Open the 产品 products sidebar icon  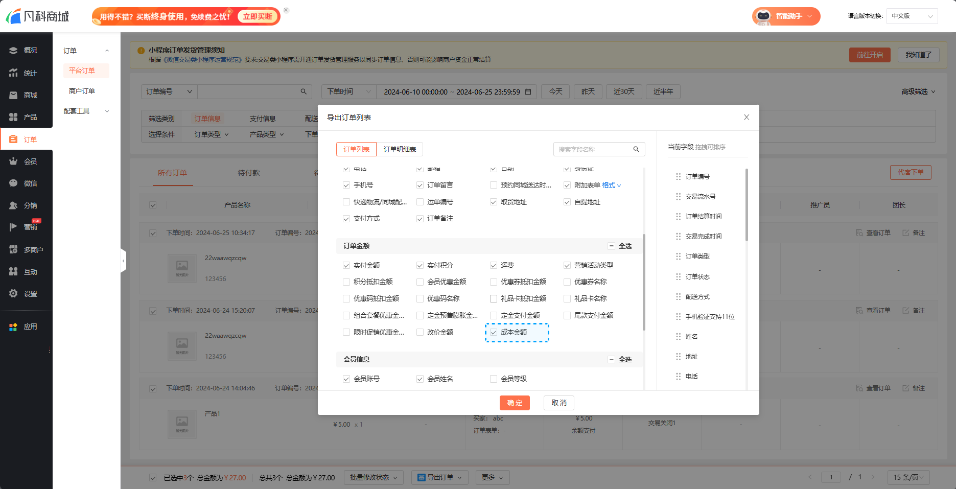13,117
